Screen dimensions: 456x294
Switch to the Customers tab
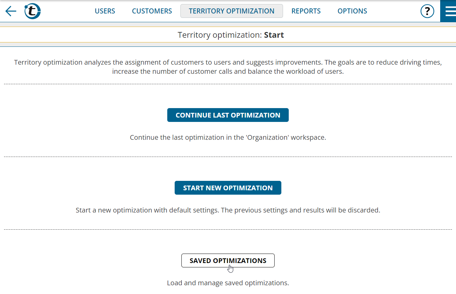[x=152, y=11]
